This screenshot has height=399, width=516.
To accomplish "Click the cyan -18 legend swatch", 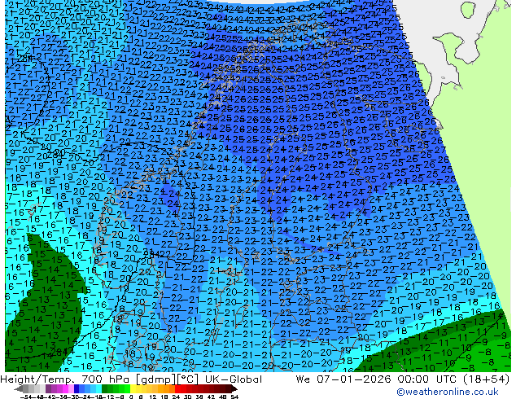I will point(99,388).
